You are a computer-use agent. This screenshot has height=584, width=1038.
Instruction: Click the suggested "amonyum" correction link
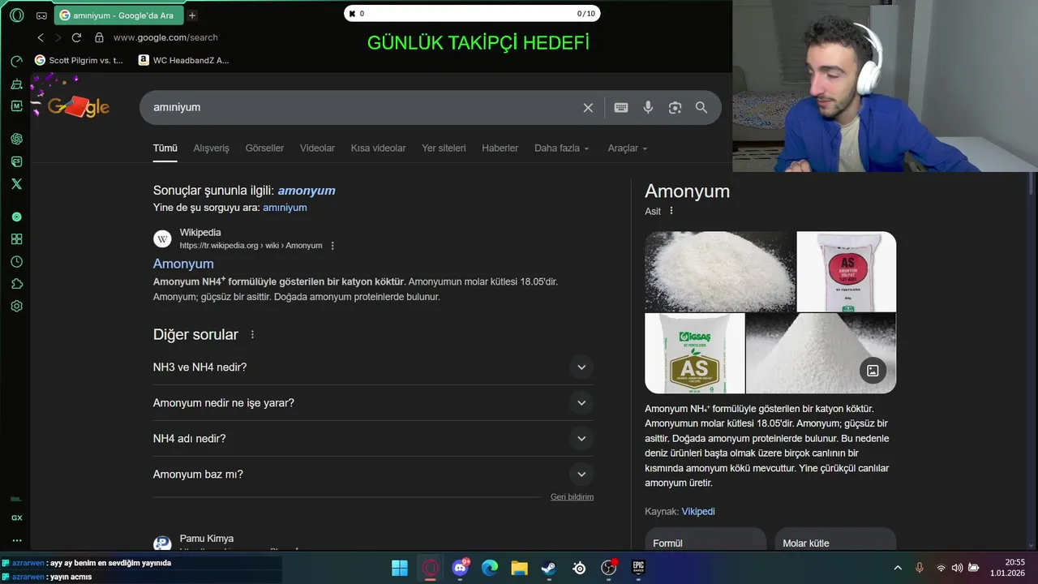pyautogui.click(x=307, y=191)
